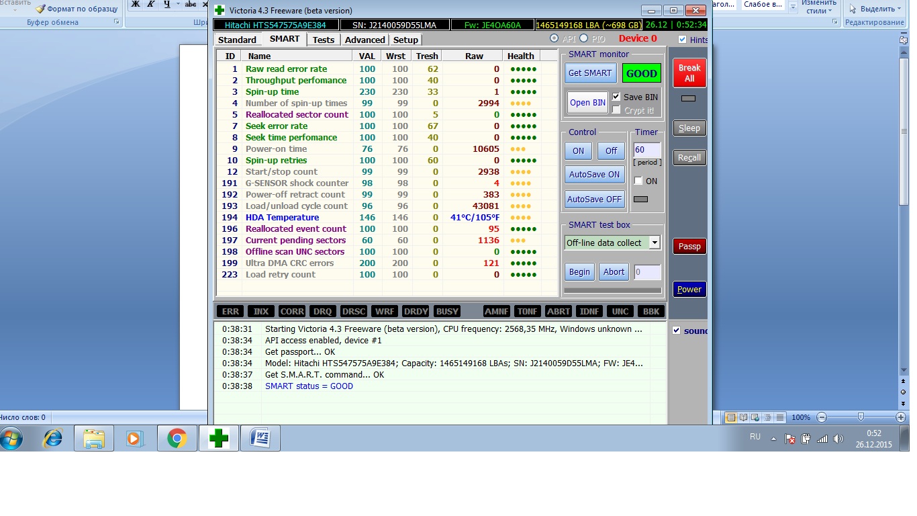
Task: Expand Буфер обмена dialog launcher
Action: coord(117,22)
